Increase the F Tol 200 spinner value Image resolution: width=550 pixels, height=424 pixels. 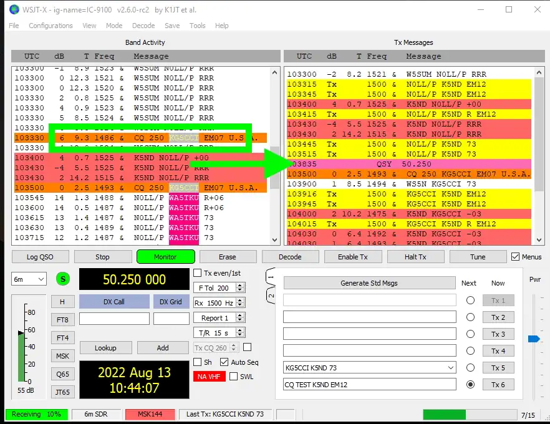pos(241,285)
